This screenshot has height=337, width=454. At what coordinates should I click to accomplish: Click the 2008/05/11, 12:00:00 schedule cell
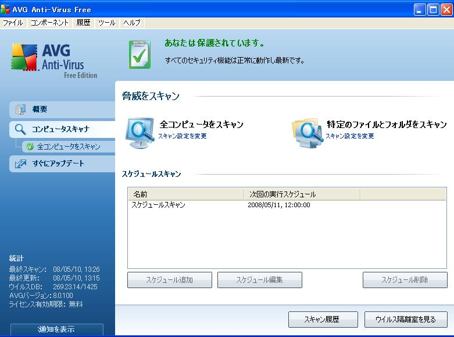tap(279, 205)
